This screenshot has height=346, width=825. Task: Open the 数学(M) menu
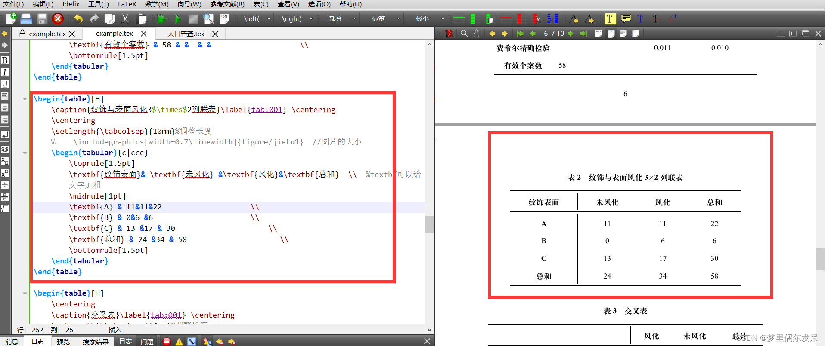(x=157, y=4)
